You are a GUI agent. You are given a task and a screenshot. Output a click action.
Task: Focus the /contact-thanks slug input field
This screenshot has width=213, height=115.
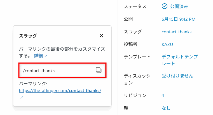[x=62, y=71]
